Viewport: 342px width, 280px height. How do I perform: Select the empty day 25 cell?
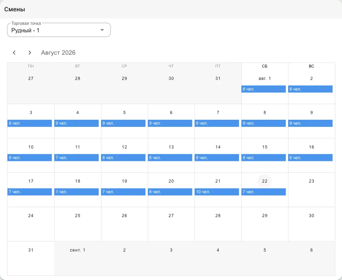click(x=78, y=224)
